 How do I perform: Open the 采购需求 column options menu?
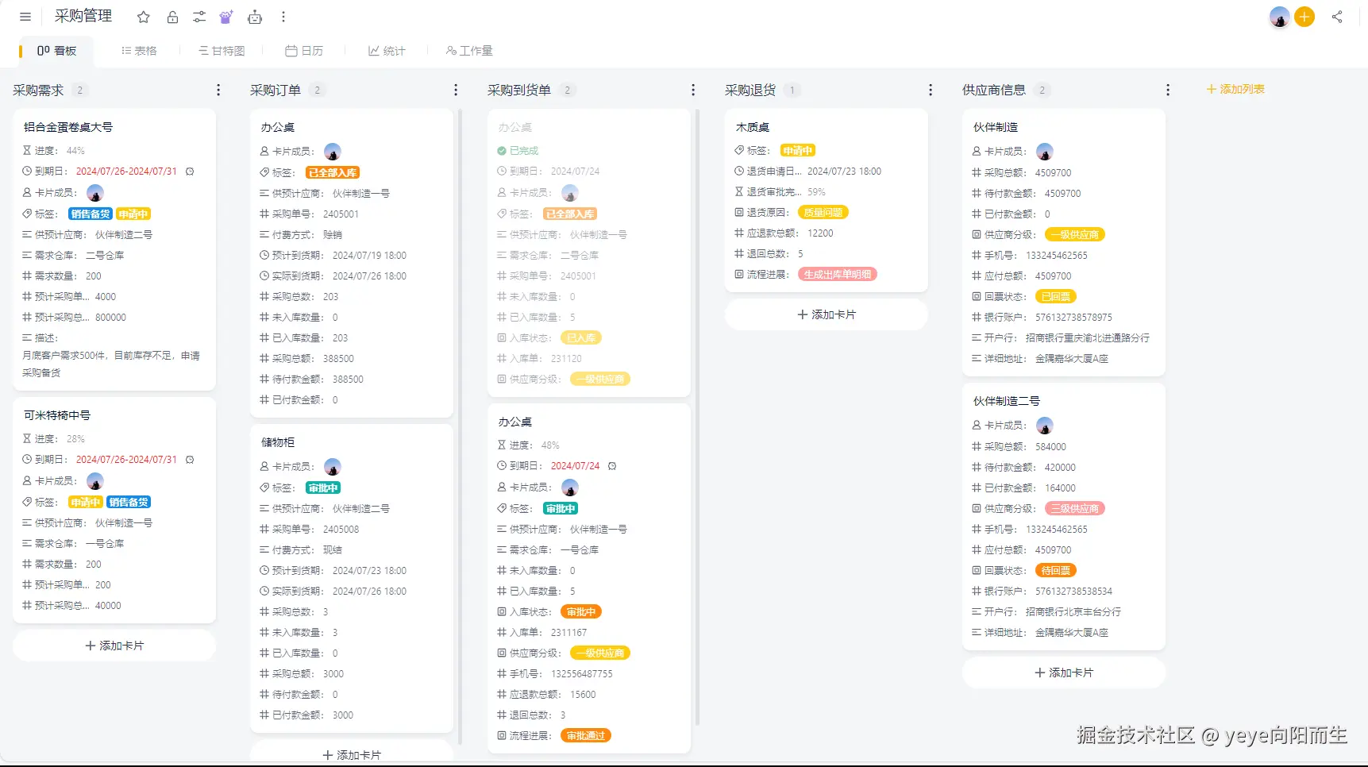tap(218, 91)
